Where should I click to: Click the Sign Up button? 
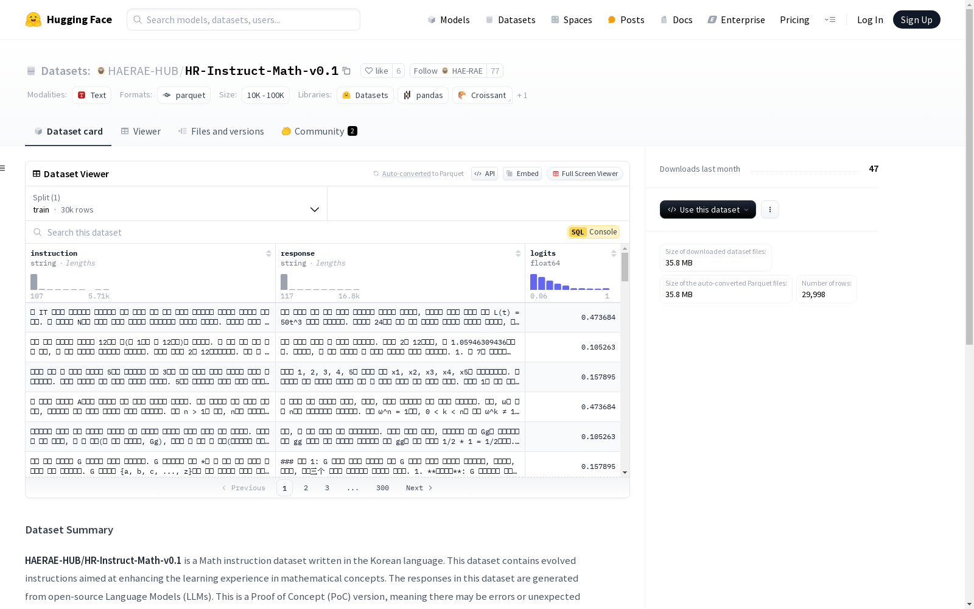(916, 19)
